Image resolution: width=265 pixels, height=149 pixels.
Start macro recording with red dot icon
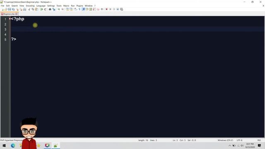click(106, 9)
